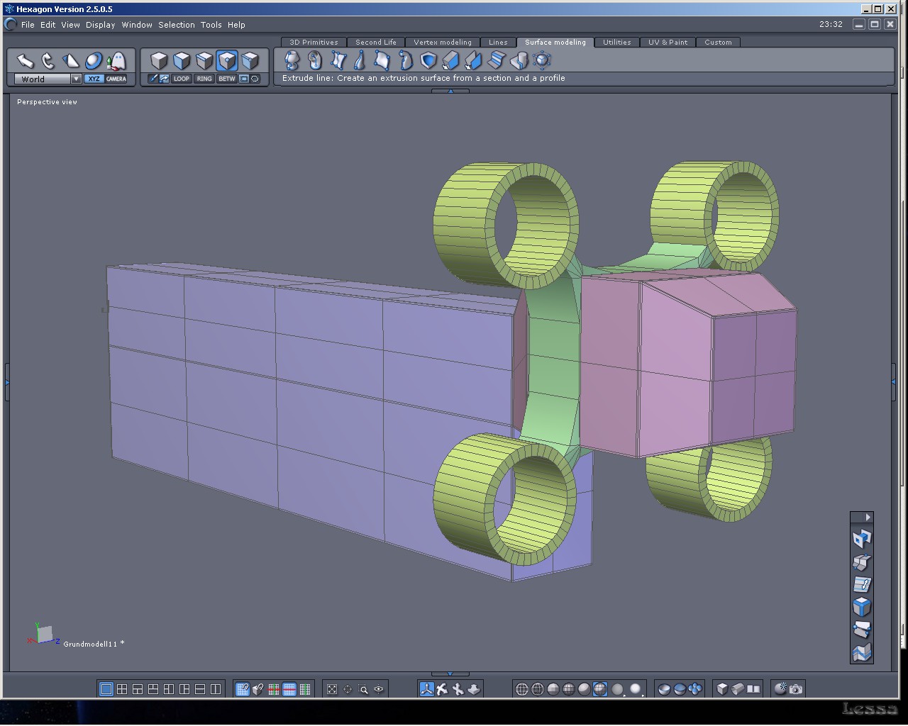Select the arrow selection tool
Screen dimensions: 908x726
pos(25,60)
